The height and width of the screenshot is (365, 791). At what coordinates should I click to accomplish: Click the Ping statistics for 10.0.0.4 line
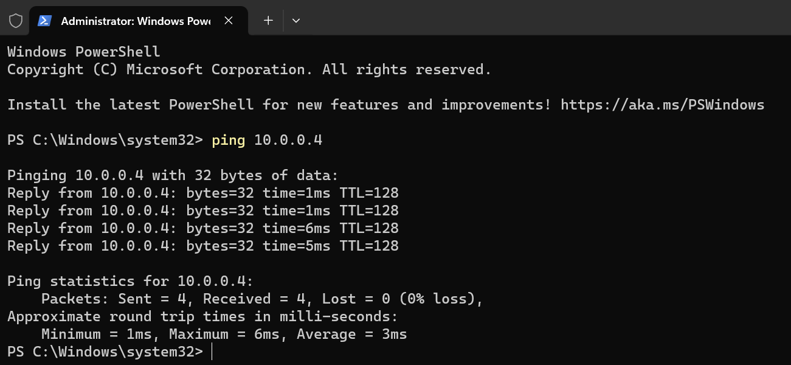(x=130, y=281)
